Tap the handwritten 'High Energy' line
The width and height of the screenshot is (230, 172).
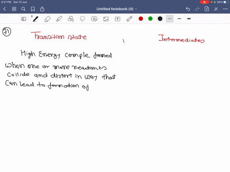66,54
